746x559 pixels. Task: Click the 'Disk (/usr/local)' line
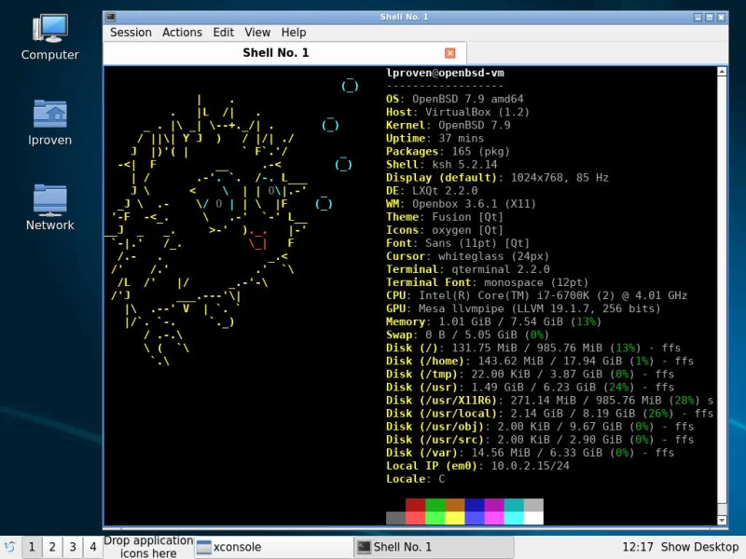pyautogui.click(x=549, y=414)
